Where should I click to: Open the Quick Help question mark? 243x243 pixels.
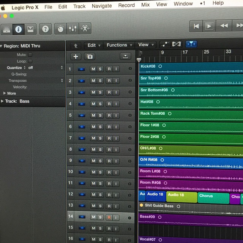[x=45, y=29]
